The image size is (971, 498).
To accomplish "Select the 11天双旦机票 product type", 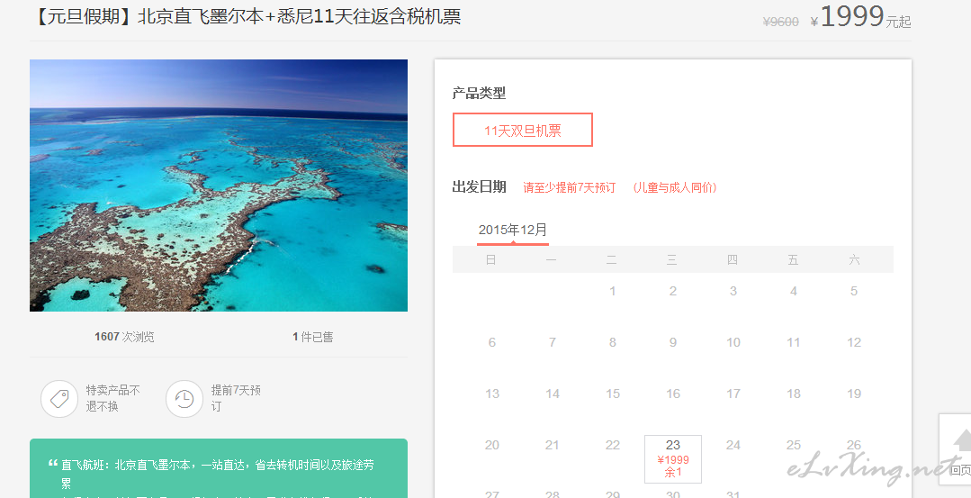I will 523,130.
